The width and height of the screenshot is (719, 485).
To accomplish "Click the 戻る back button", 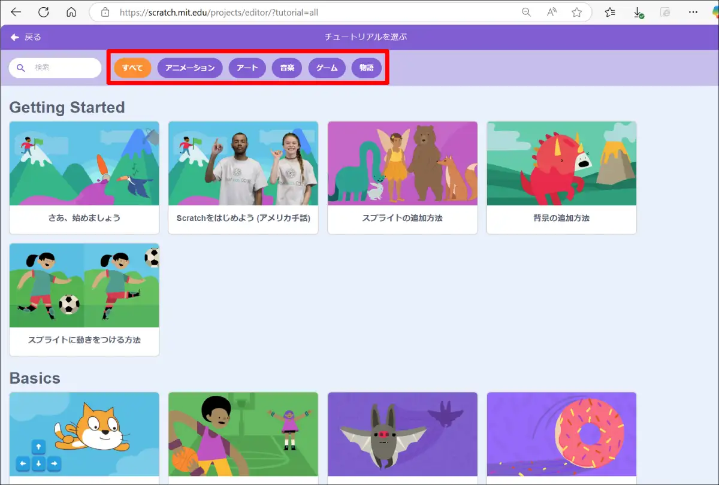I will (26, 37).
